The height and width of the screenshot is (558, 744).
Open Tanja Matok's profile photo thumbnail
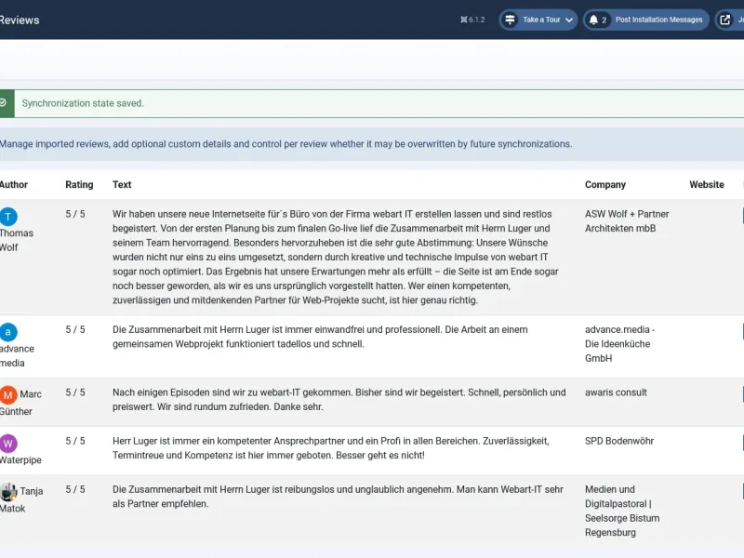[8, 492]
